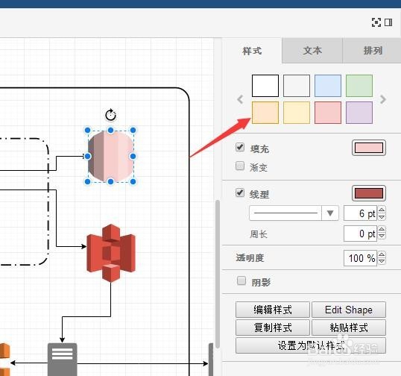Click the 设置为默认样式 button
Screen dimensions: 401x376
(311, 345)
